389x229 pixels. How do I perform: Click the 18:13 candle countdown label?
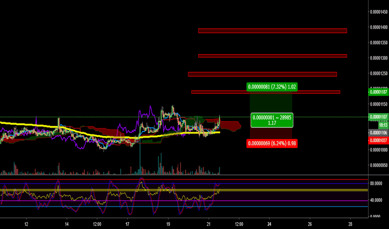coord(383,125)
